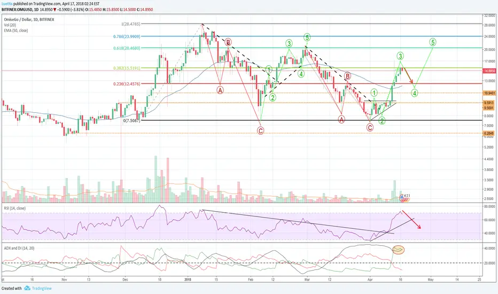This screenshot has width=498, height=294.
Task: Click the Dec date axis label
Action: (125, 280)
